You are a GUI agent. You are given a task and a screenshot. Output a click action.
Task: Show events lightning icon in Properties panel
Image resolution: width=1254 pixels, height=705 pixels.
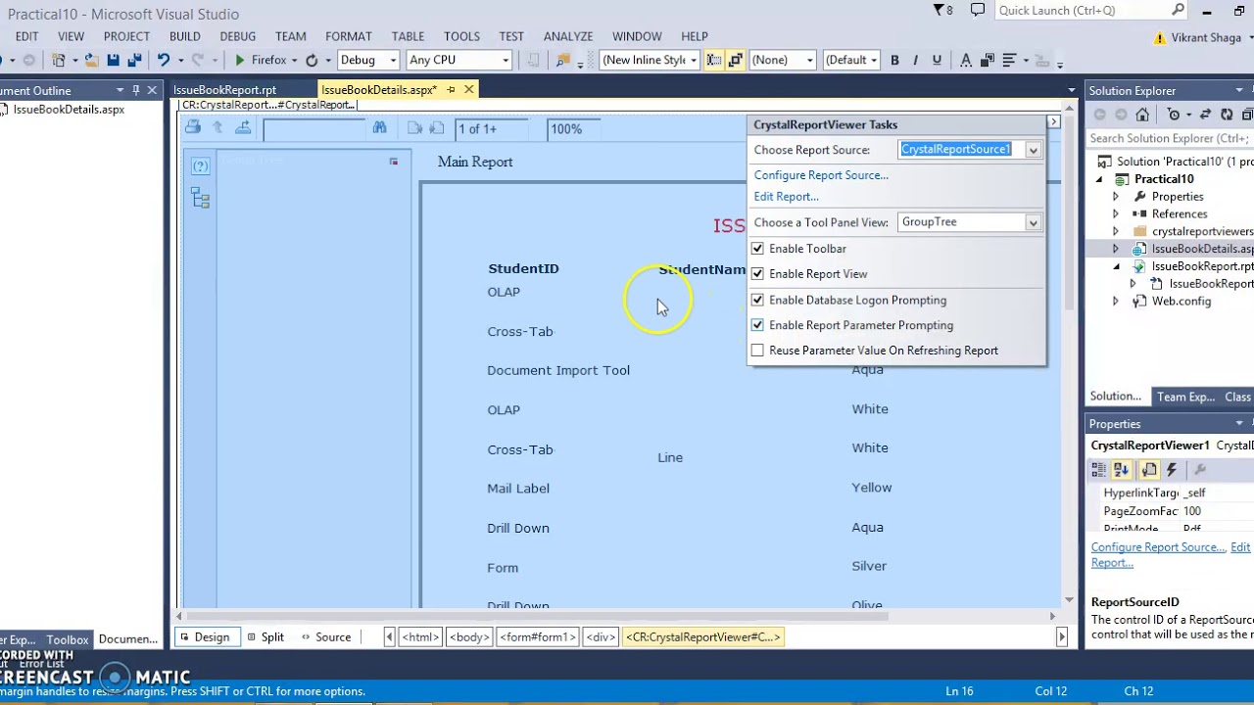(1171, 470)
